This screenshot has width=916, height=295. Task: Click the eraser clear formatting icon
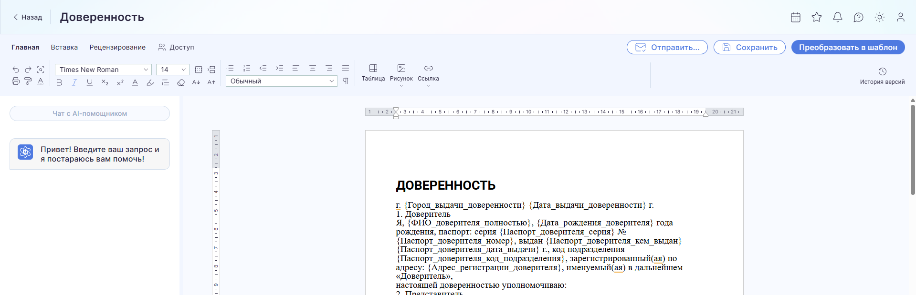point(180,82)
